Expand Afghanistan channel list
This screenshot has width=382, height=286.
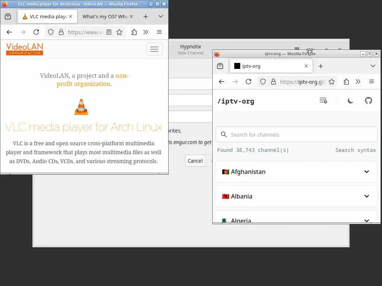point(297,172)
